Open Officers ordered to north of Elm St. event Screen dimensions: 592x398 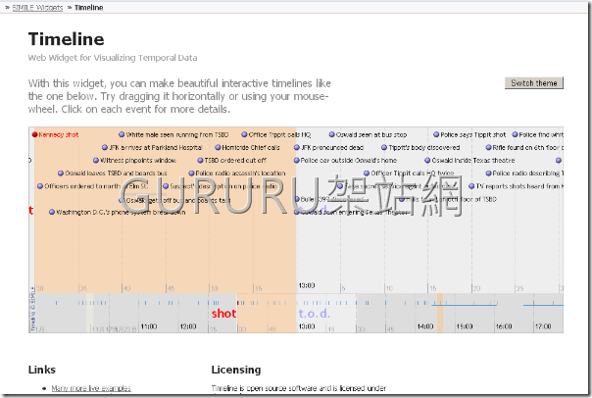tap(92, 186)
